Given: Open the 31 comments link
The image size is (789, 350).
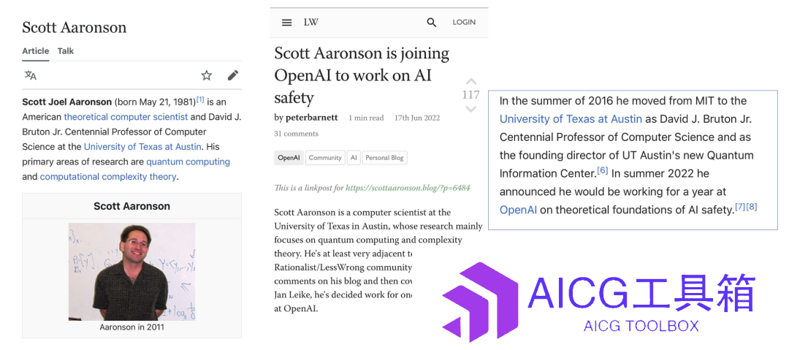Looking at the screenshot, I should coord(297,134).
